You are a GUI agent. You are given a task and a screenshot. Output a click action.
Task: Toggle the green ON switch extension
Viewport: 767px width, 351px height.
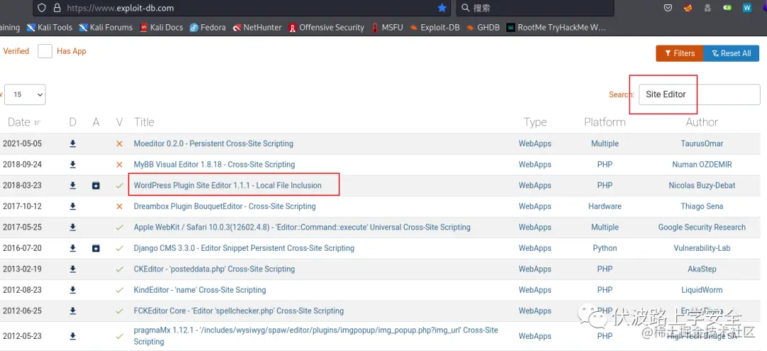pos(727,8)
